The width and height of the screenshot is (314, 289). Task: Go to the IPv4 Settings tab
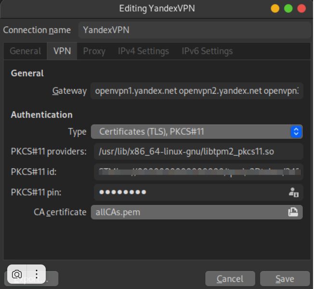coord(143,51)
